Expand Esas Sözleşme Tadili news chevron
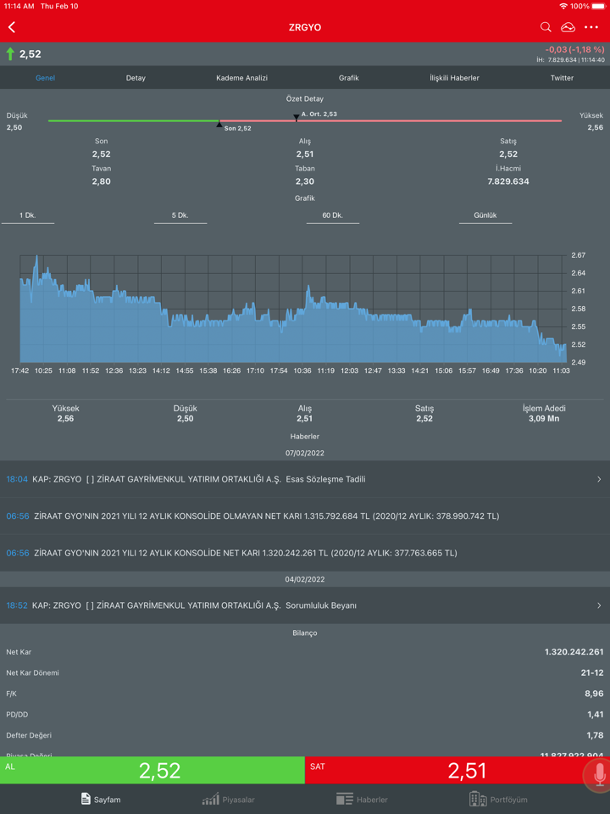This screenshot has height=814, width=610. (598, 479)
